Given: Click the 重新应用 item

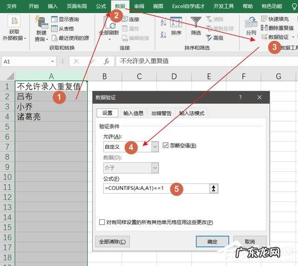Looking at the screenshot, I should [220, 28].
